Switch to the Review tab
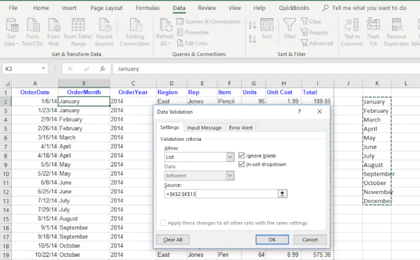Image resolution: width=420 pixels, height=260 pixels. (x=206, y=8)
